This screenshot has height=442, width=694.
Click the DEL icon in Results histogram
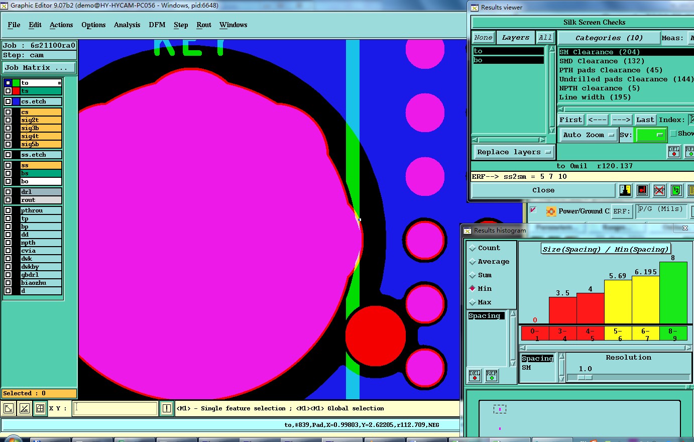[475, 376]
